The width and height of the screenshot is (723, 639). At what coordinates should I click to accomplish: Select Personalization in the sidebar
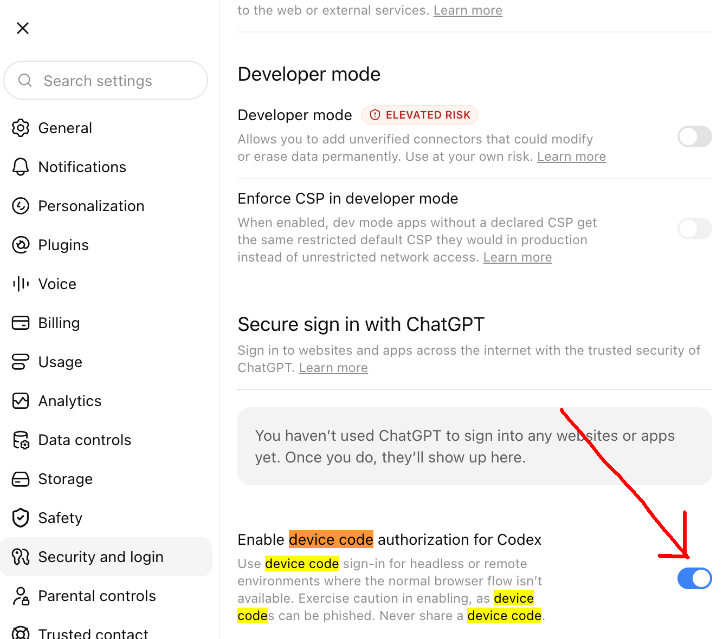coord(106,206)
